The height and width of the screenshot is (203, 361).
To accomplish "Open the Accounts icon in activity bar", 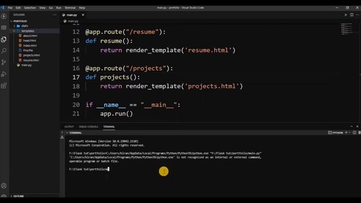I will pos(4,186).
